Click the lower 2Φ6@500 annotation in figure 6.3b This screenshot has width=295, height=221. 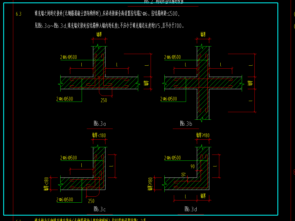point(168,99)
